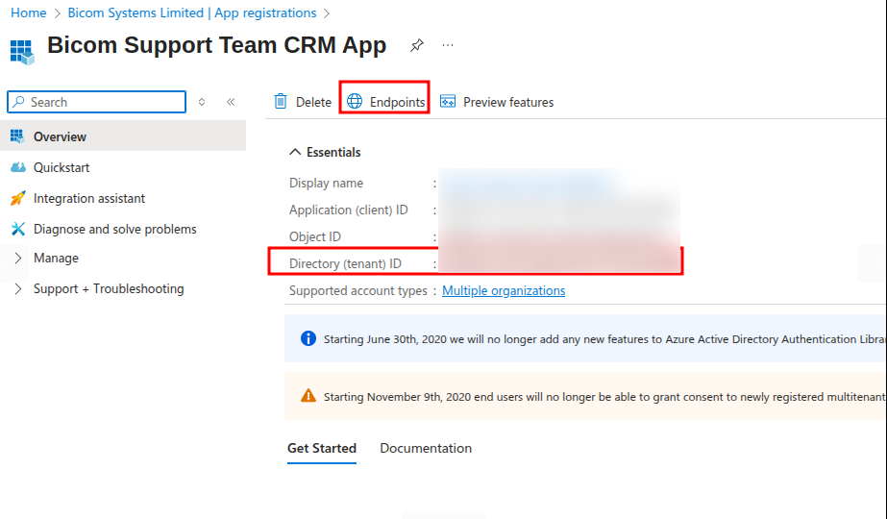Image resolution: width=887 pixels, height=519 pixels.
Task: Click the Application (client) ID label
Action: [349, 210]
